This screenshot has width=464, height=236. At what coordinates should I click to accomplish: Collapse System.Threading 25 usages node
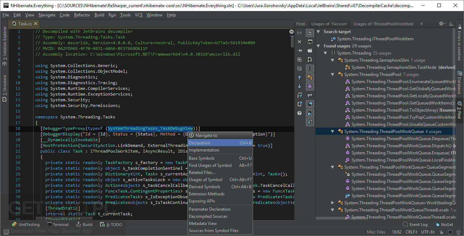pyautogui.click(x=326, y=53)
